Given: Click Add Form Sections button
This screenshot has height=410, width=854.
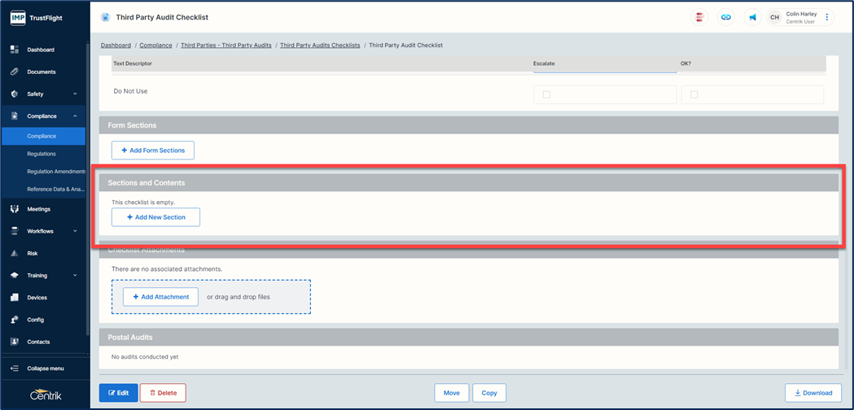Looking at the screenshot, I should point(153,150).
